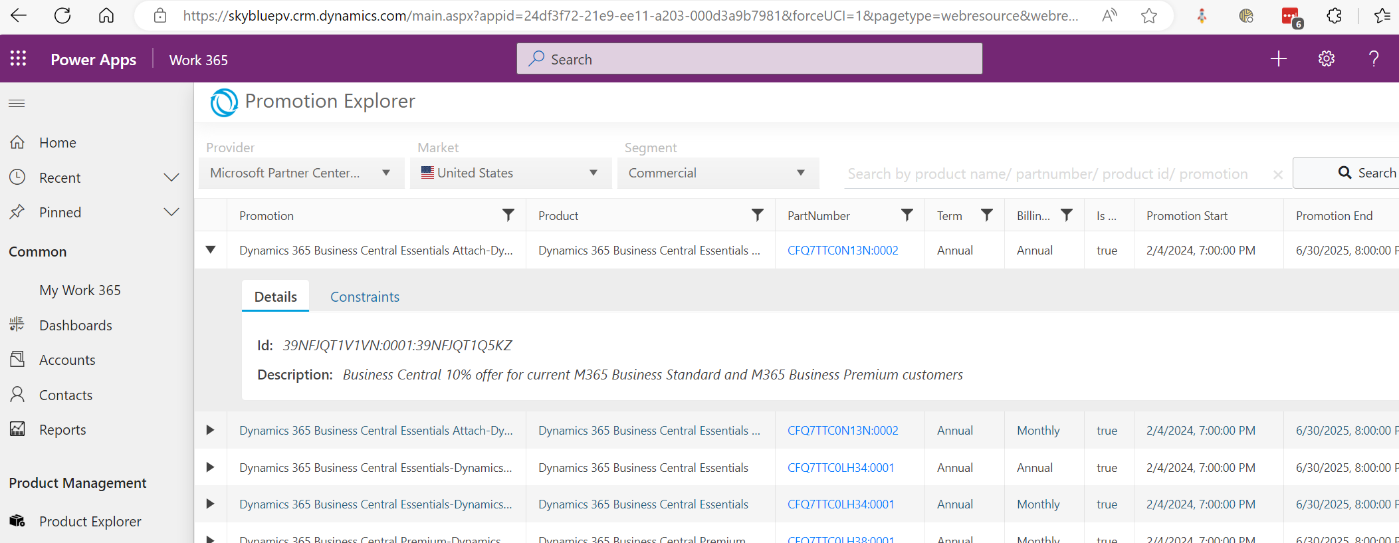The image size is (1399, 543).
Task: Expand the CFQ7TTC0LH34:0001 Annual billing row
Action: point(211,467)
